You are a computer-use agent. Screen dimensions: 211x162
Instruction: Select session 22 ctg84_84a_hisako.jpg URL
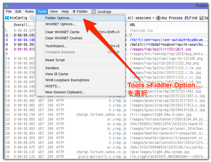(160, 115)
